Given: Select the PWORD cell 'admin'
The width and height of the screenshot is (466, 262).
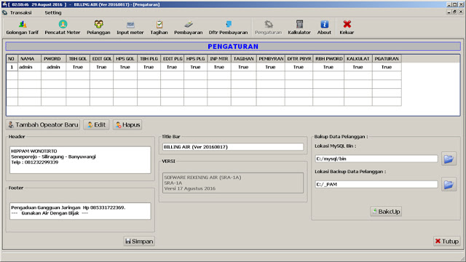Looking at the screenshot, I should tap(53, 67).
